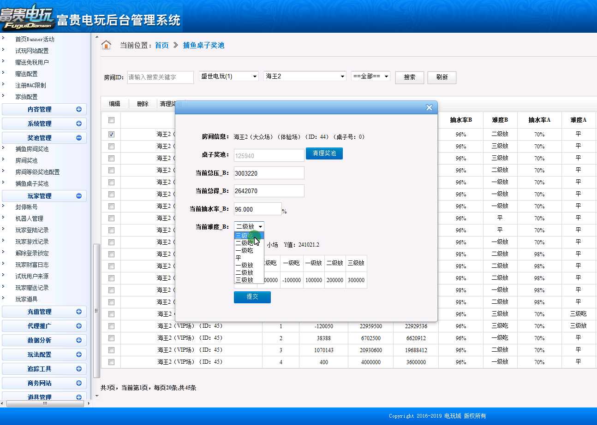Screen dimensions: 597x425
Task: Choose 二级放 in difficulty list
Action: click(249, 272)
